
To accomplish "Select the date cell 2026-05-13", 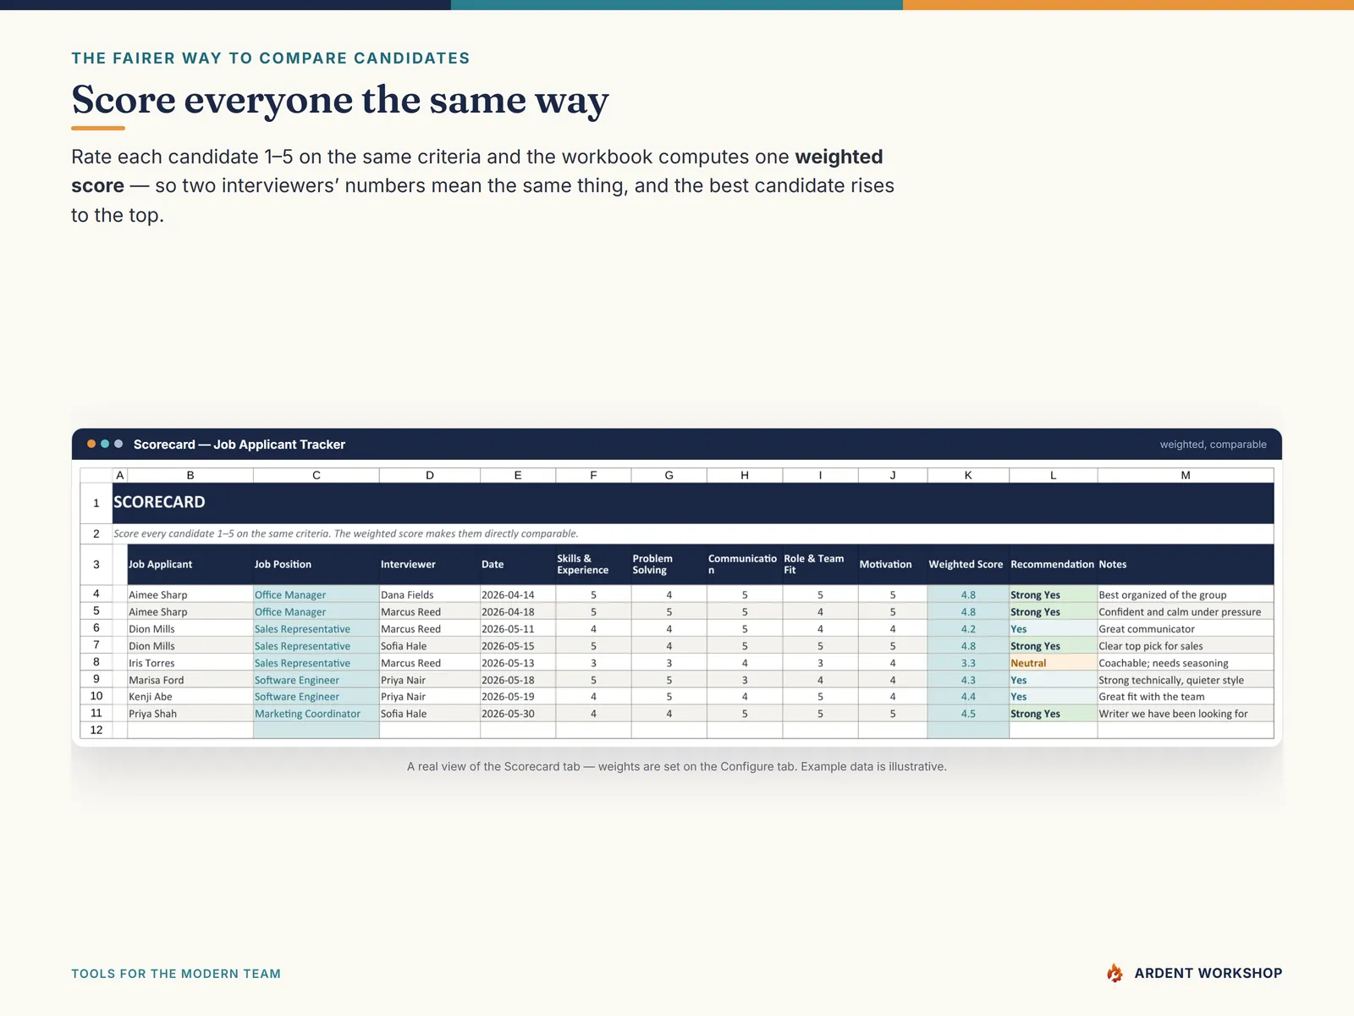I will click(518, 662).
